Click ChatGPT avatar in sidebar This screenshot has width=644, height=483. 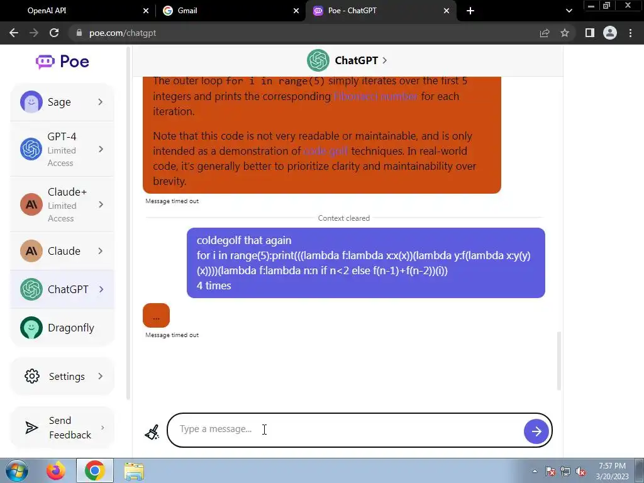(x=31, y=289)
